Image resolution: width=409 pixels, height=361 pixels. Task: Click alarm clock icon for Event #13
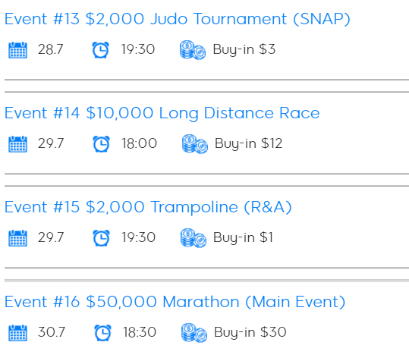pyautogui.click(x=100, y=50)
